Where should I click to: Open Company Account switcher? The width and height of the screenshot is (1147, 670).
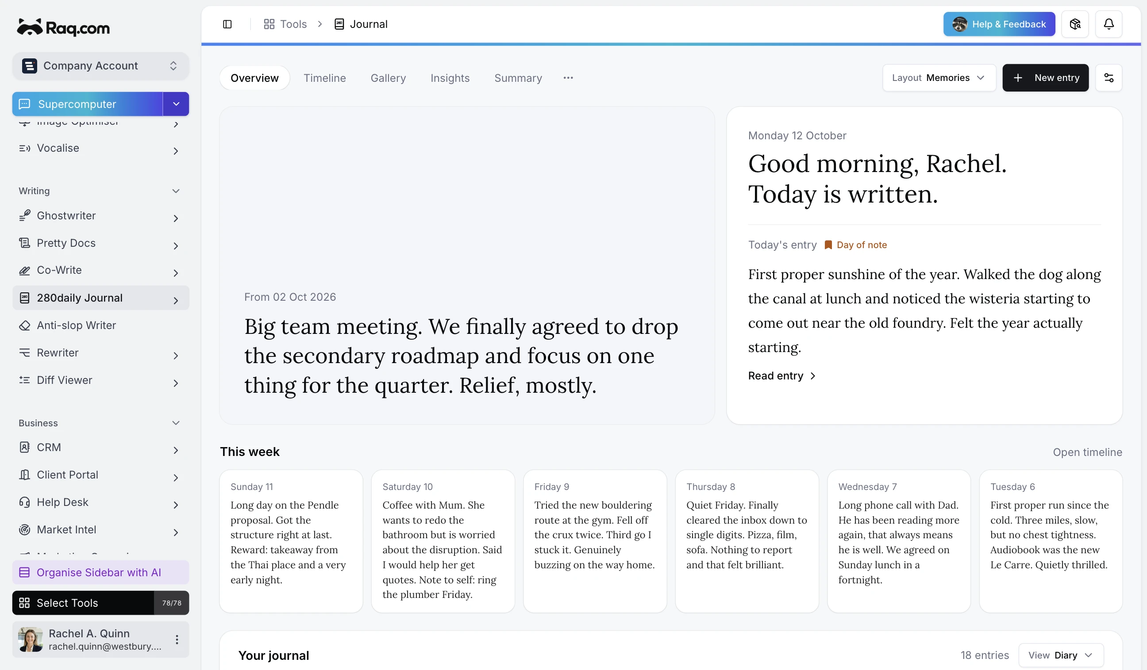[100, 66]
